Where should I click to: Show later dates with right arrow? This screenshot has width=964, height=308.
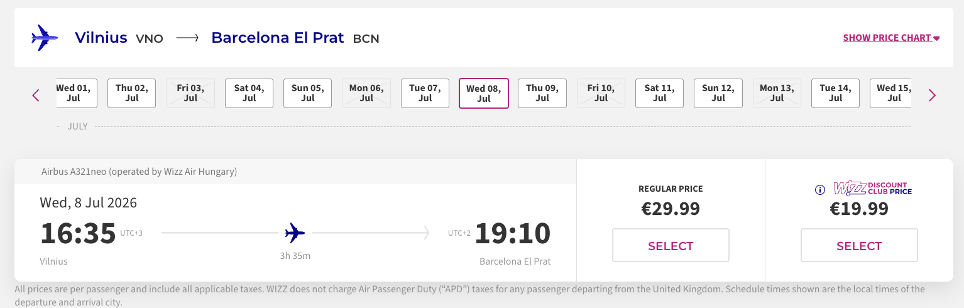[932, 96]
